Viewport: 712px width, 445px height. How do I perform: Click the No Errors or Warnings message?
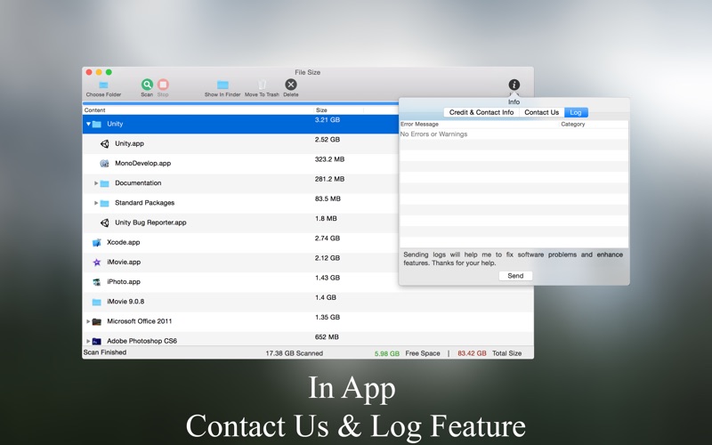coord(433,134)
